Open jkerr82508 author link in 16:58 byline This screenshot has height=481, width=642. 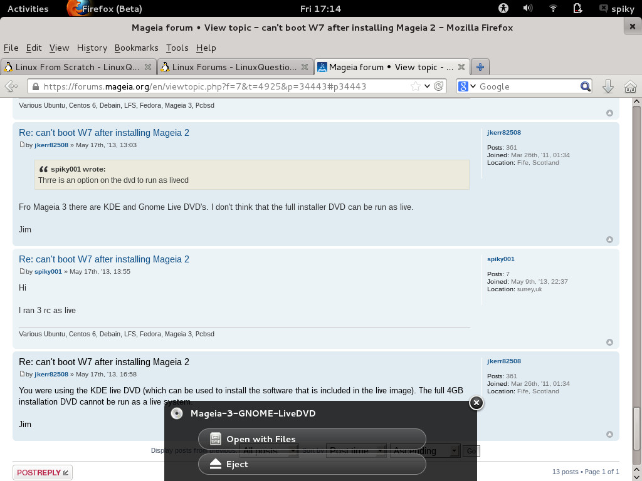[x=51, y=374]
